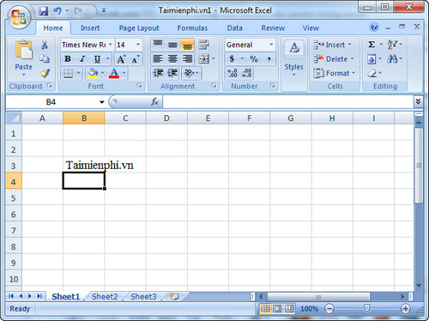Open the Page Layout tab

coord(139,27)
